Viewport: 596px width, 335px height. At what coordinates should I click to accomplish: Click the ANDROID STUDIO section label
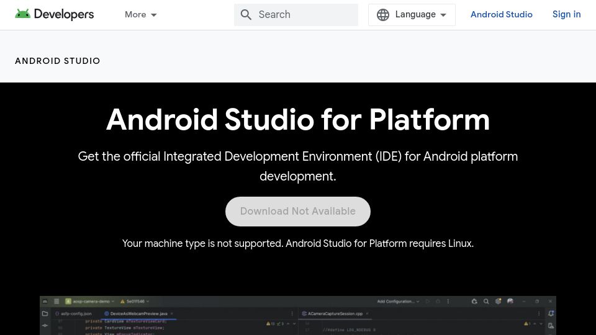coord(57,61)
